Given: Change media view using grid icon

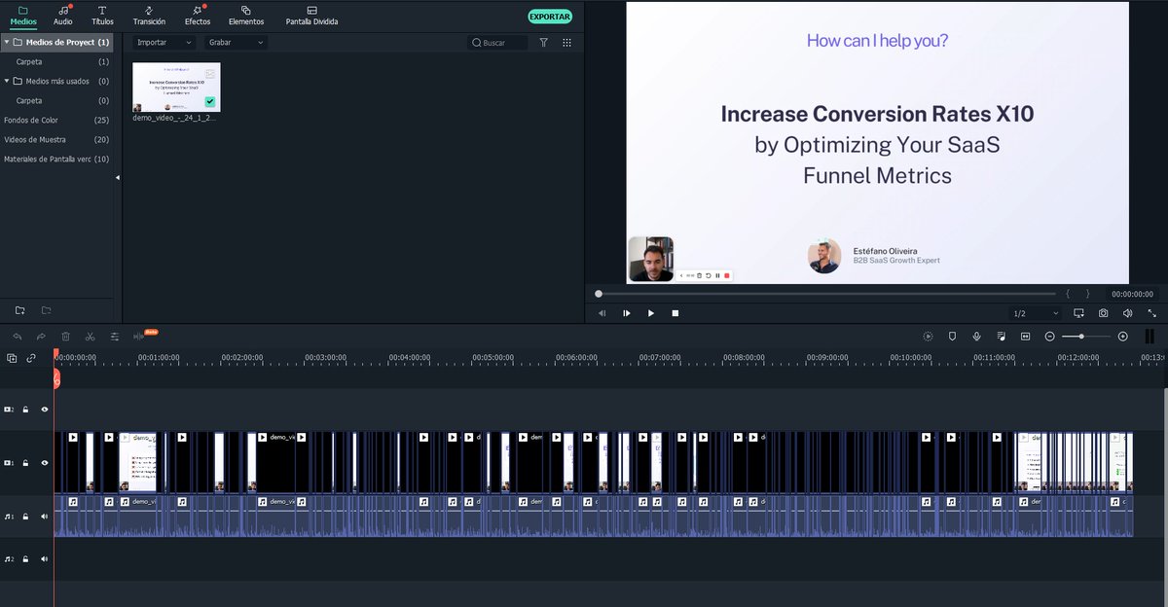Looking at the screenshot, I should (x=566, y=43).
